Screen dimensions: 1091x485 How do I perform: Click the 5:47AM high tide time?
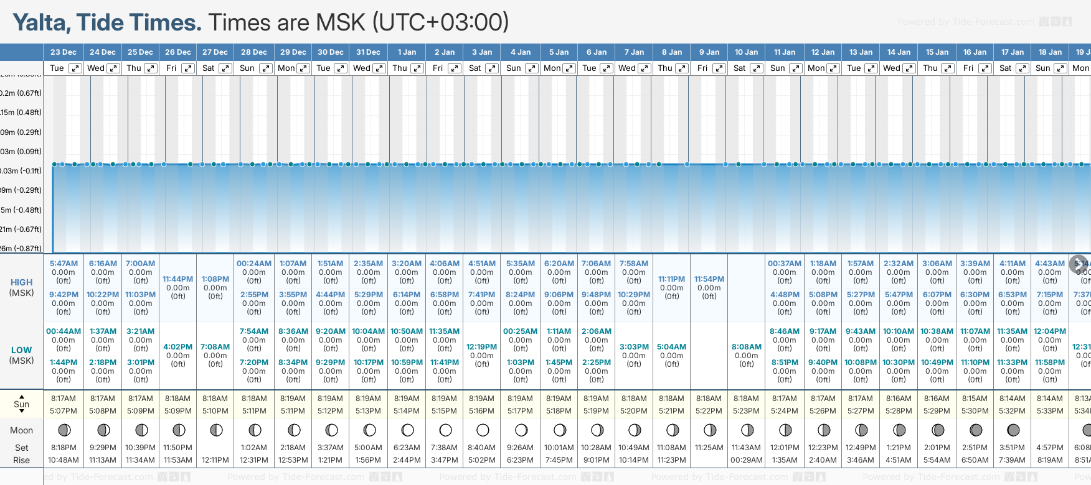pyautogui.click(x=64, y=264)
